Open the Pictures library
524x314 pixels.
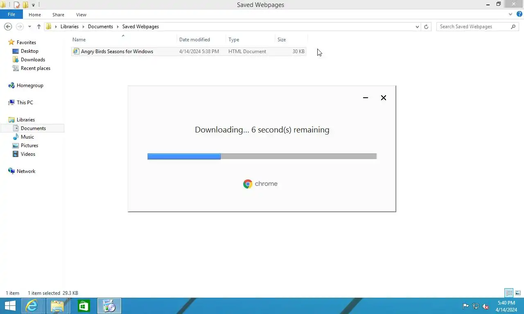(x=29, y=146)
